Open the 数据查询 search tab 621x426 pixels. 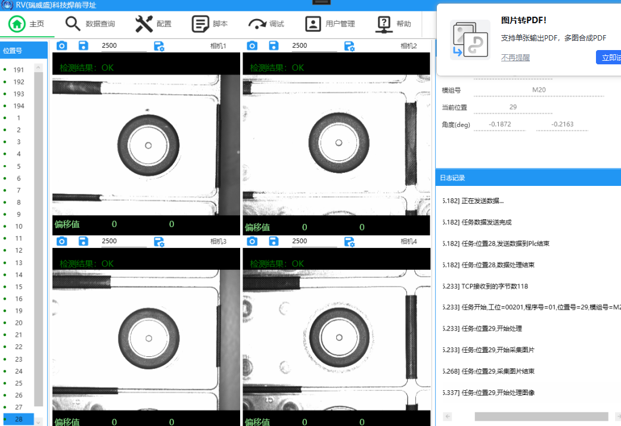[91, 24]
